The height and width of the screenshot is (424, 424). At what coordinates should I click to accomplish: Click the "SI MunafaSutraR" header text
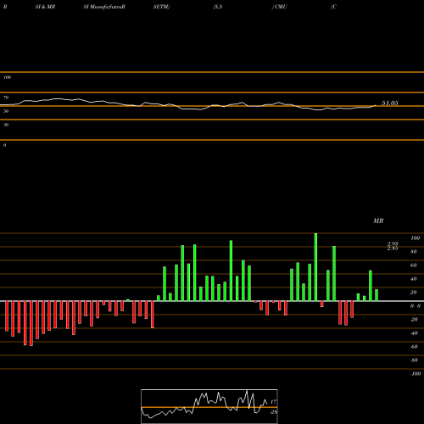tap(104, 7)
